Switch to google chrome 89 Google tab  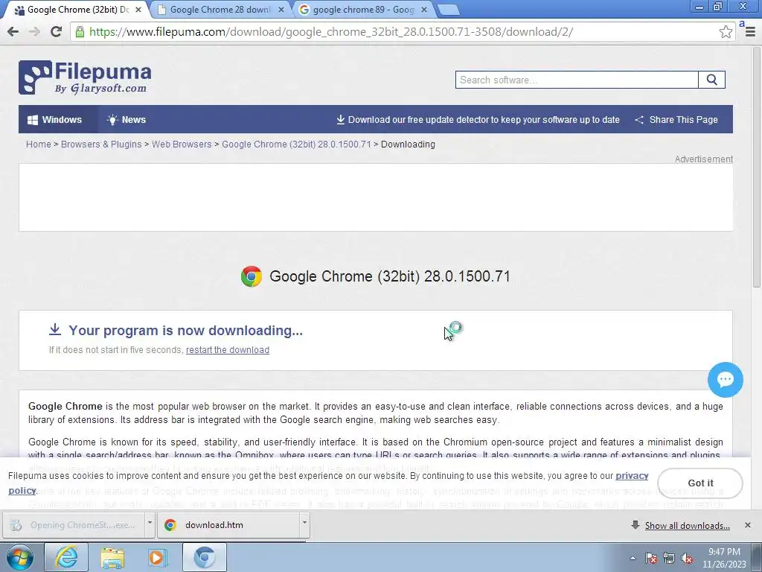click(x=362, y=10)
